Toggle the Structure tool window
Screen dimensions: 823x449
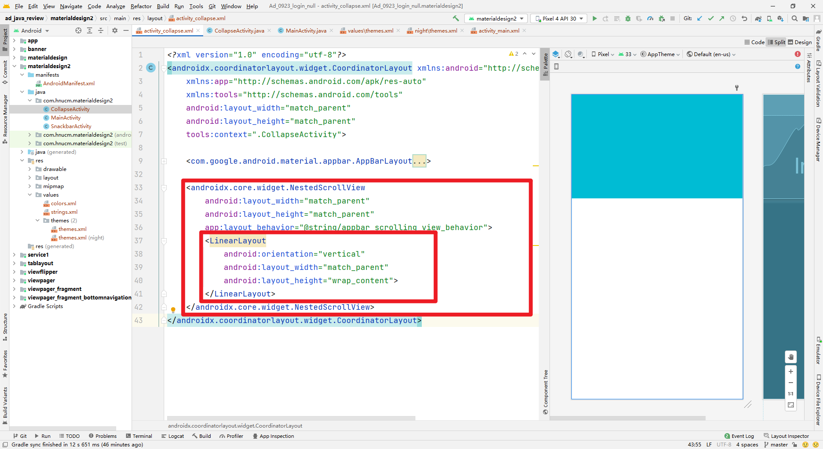click(5, 327)
